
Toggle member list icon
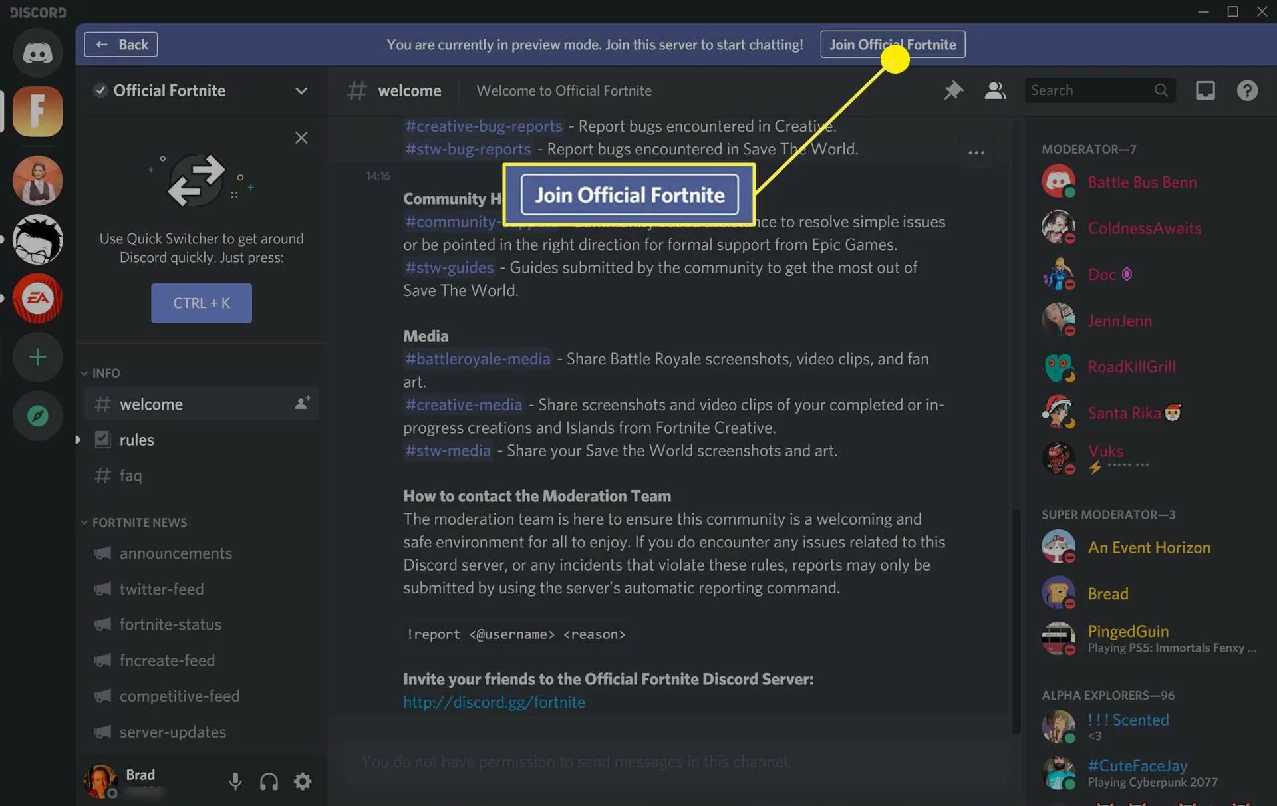995,90
